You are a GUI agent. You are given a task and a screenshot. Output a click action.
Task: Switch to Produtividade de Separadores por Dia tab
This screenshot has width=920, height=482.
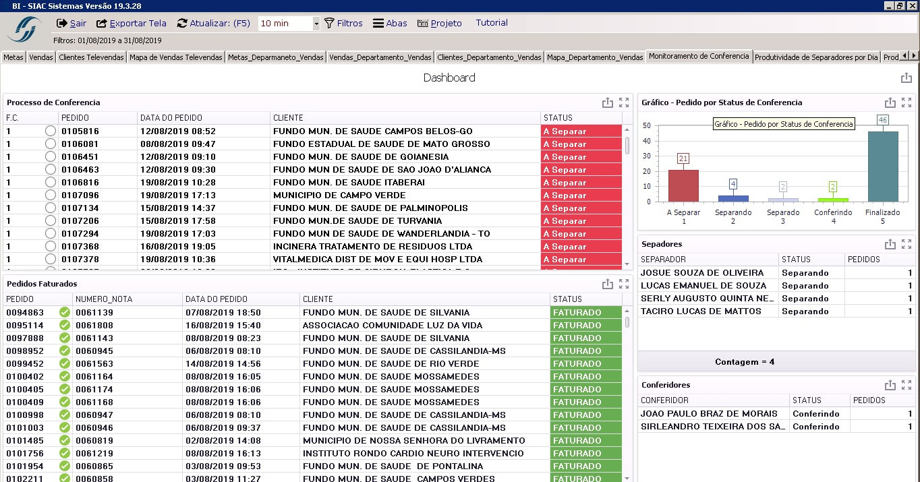(816, 57)
